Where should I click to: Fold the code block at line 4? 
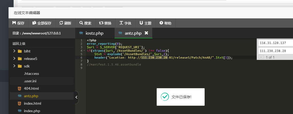84,51
